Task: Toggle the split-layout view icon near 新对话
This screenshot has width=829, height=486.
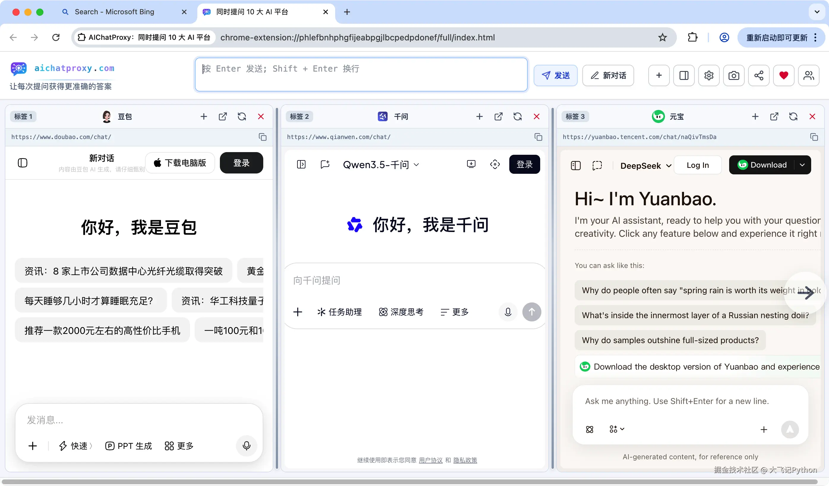Action: point(684,75)
